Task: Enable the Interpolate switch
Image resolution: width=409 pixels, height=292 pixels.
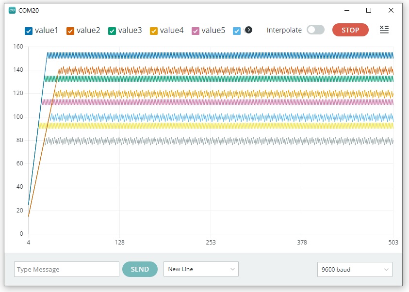Action: coord(315,30)
